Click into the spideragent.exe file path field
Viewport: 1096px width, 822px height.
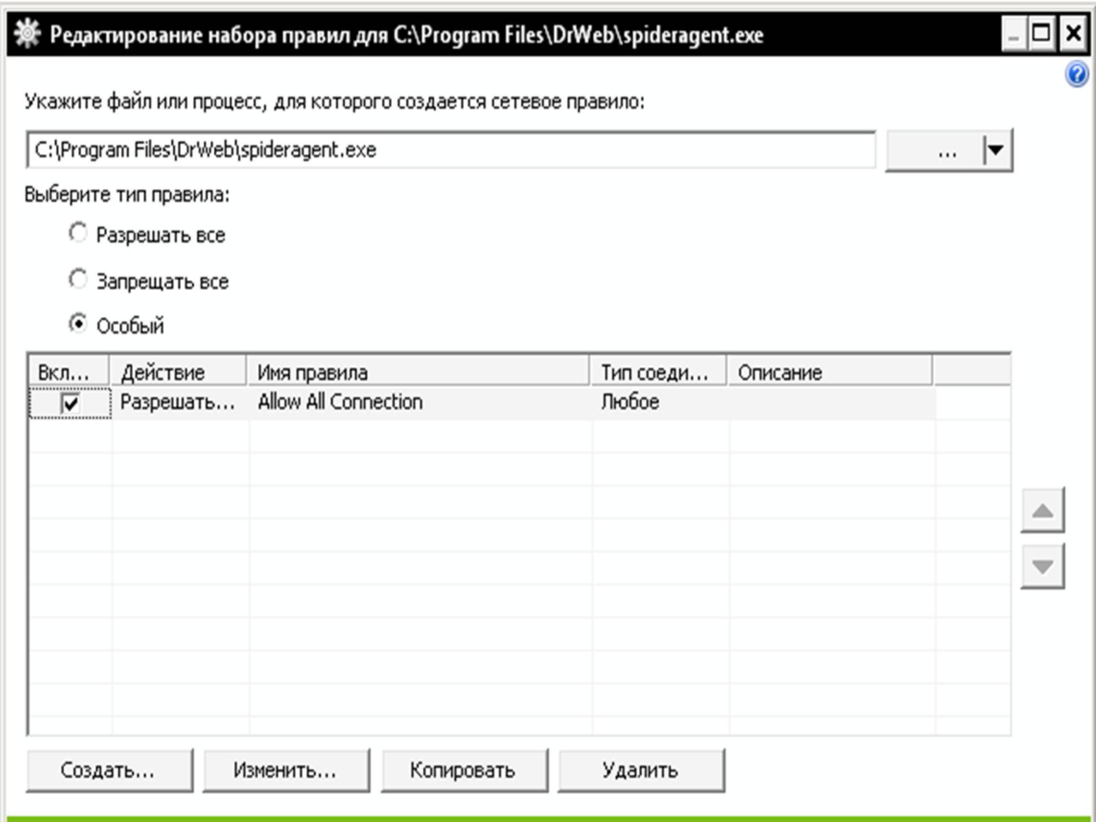click(x=451, y=150)
